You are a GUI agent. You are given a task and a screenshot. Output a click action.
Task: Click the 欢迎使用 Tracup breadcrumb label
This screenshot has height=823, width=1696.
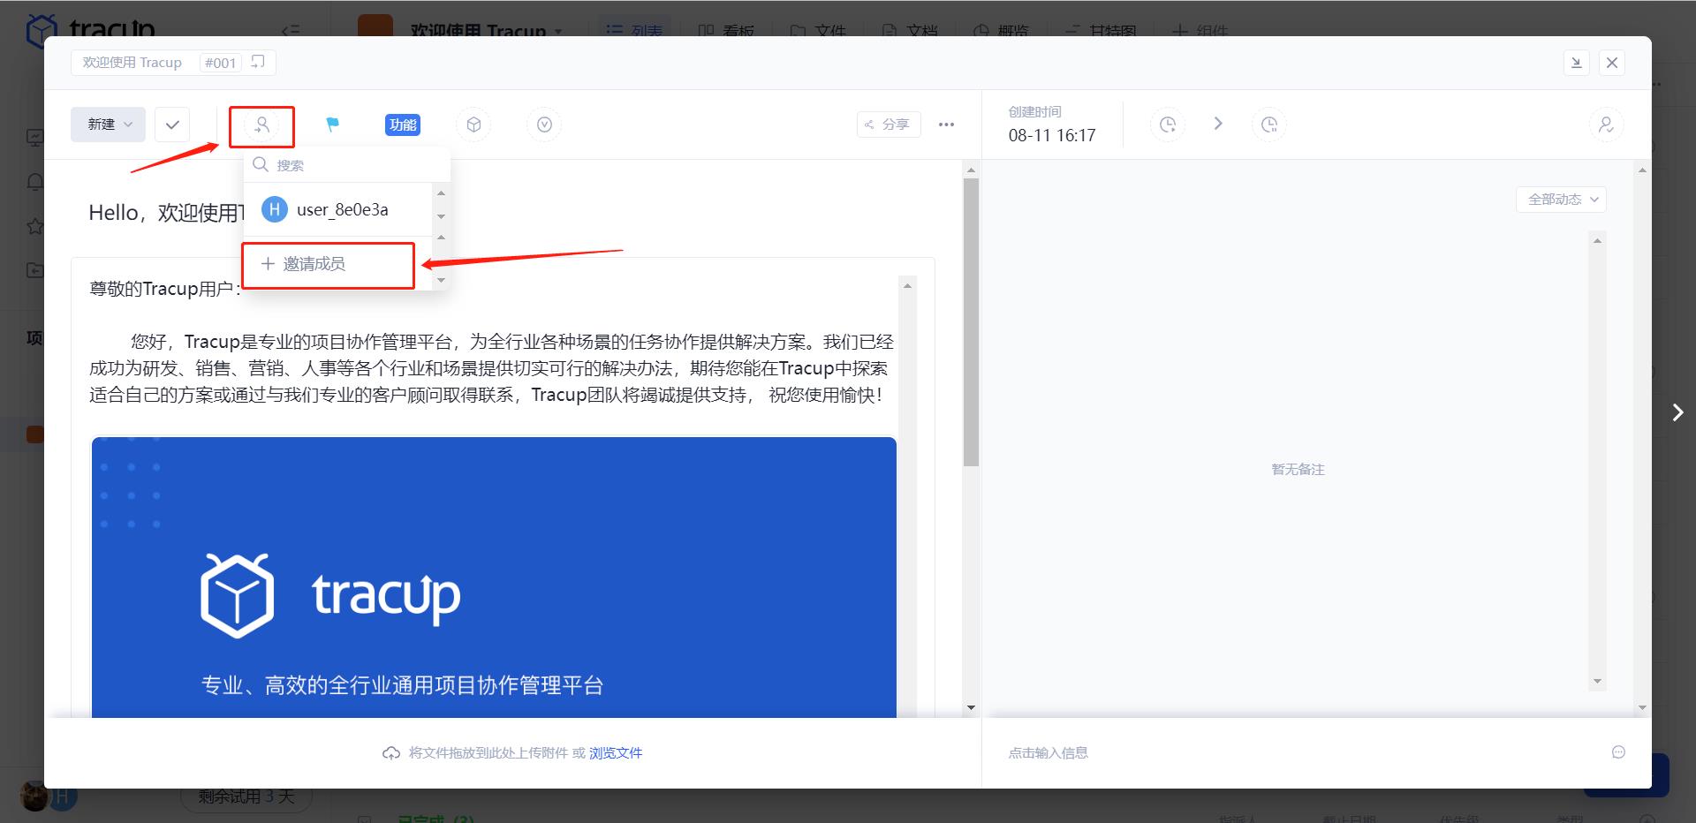pos(132,63)
